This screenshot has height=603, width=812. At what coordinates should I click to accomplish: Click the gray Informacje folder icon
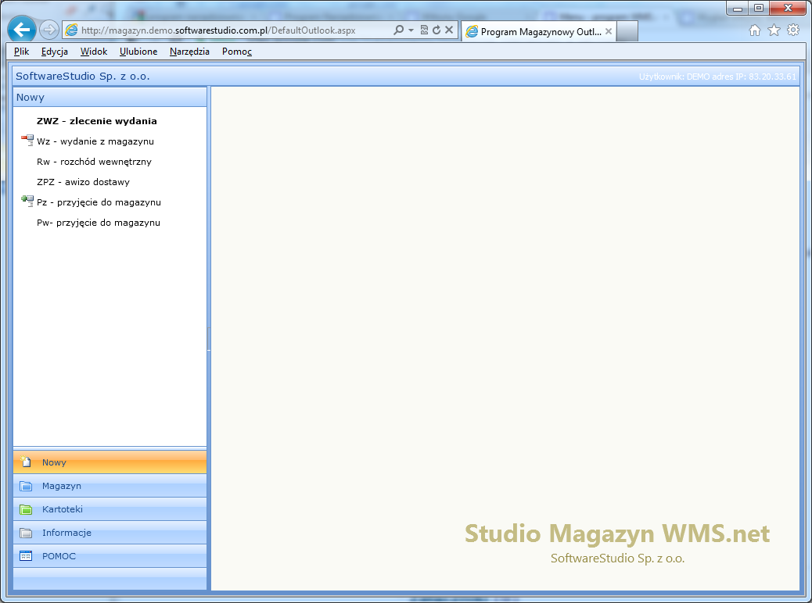click(25, 533)
